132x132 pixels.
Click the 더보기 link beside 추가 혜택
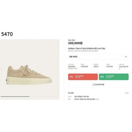click(127, 93)
